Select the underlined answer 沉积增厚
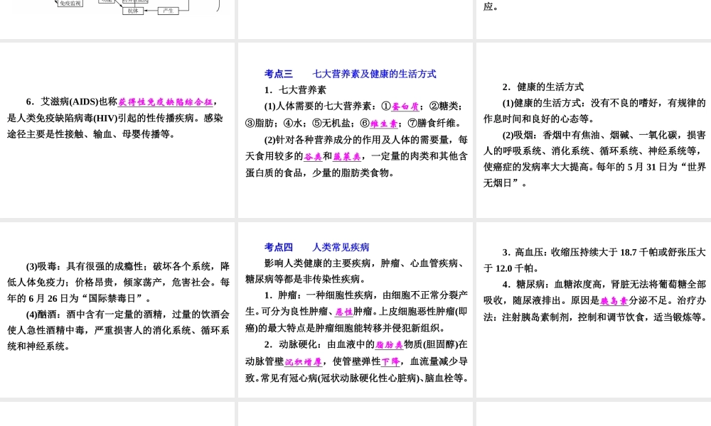 tap(304, 361)
